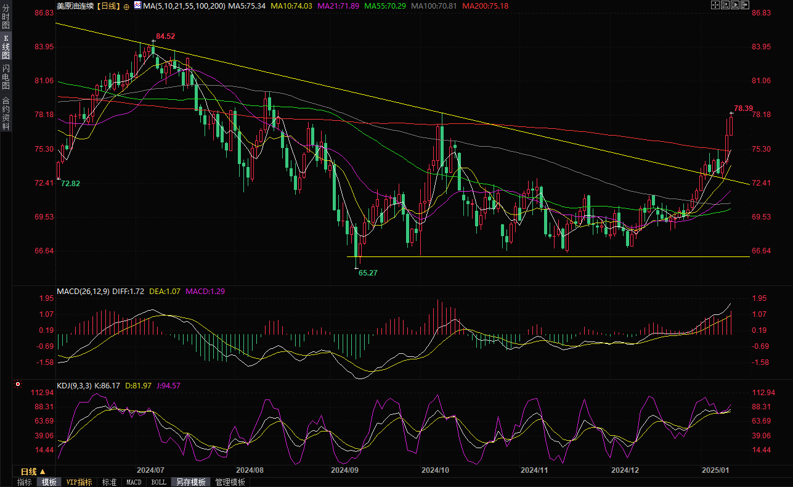Open the VIP指标 tab
The image size is (793, 487).
79,482
